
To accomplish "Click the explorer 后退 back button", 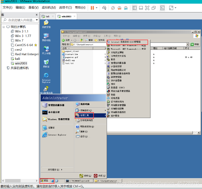I will (x=66, y=40).
